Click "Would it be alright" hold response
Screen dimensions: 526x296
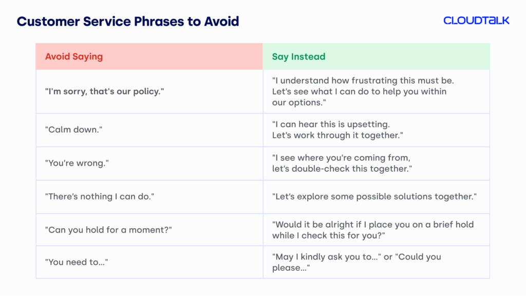373,225
